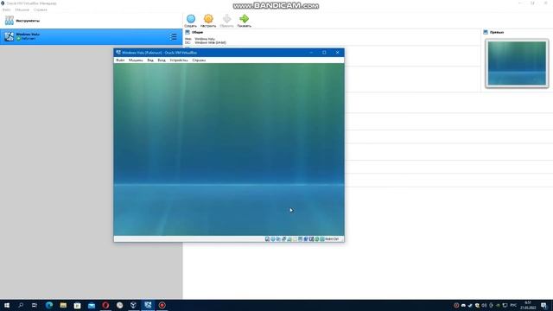Image resolution: width=553 pixels, height=311 pixels.
Task: Open Настроить (Settings) gear icon
Action: pos(208,19)
